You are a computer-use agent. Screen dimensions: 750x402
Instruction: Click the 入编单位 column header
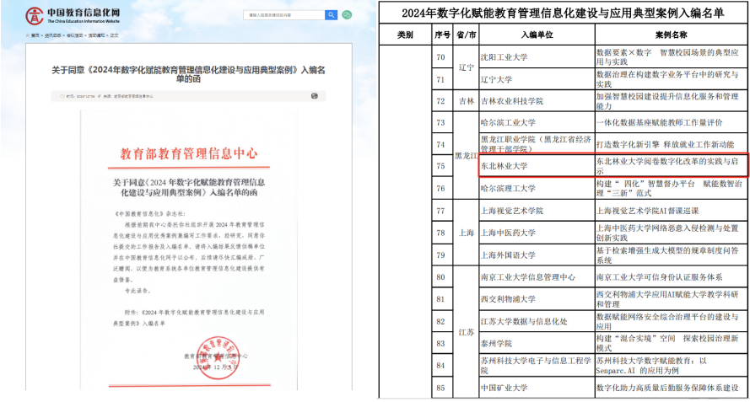click(536, 35)
